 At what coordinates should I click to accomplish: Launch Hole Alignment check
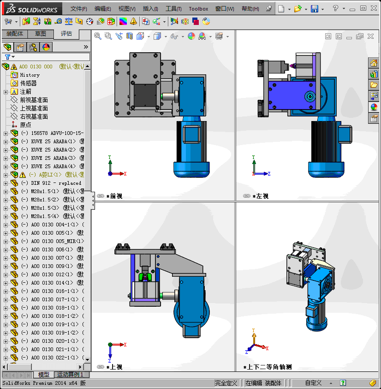pyautogui.click(x=48, y=22)
